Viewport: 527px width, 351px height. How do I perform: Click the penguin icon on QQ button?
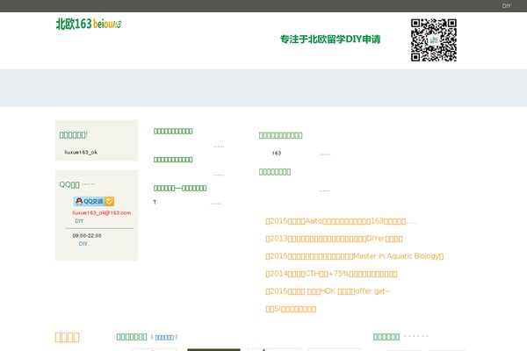click(79, 201)
